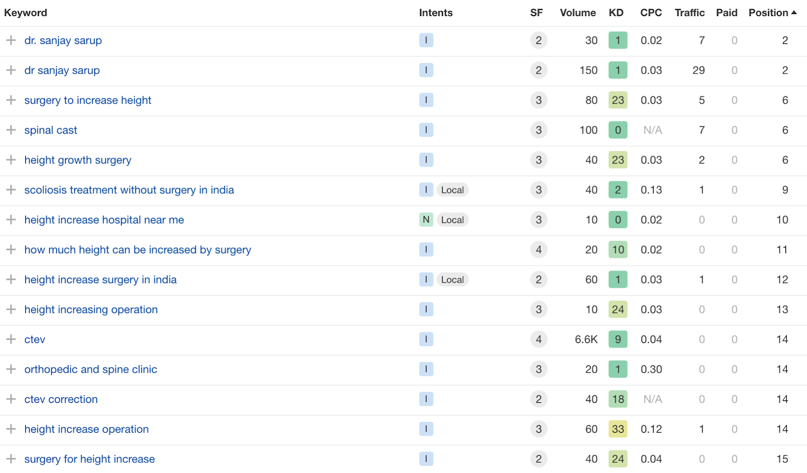The width and height of the screenshot is (807, 473).
Task: Open keyword link 'dr sanjay sarup' without period
Action: (62, 71)
